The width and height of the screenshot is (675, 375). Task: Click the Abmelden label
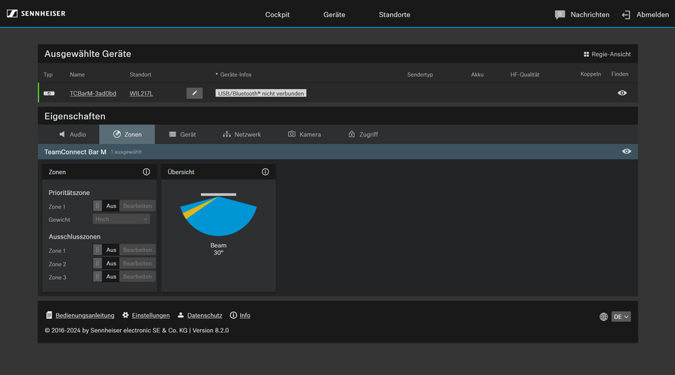pyautogui.click(x=652, y=15)
